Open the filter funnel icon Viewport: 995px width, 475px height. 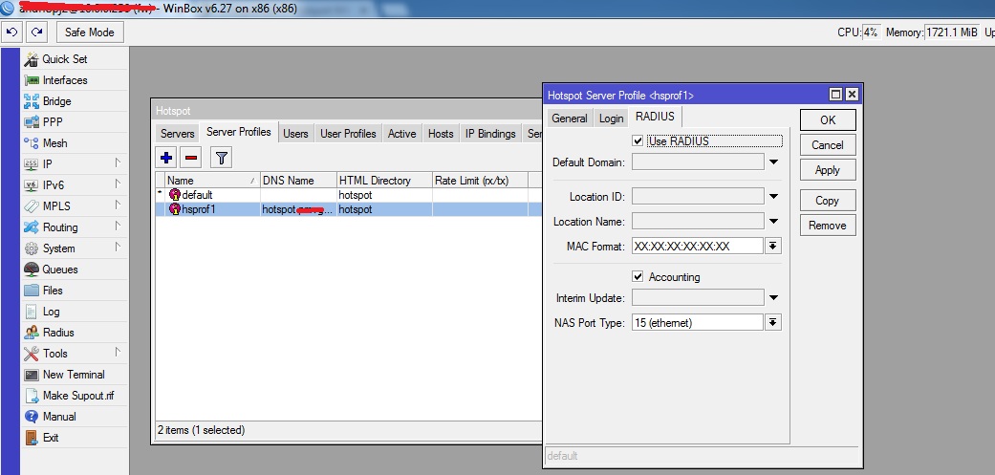click(x=222, y=158)
